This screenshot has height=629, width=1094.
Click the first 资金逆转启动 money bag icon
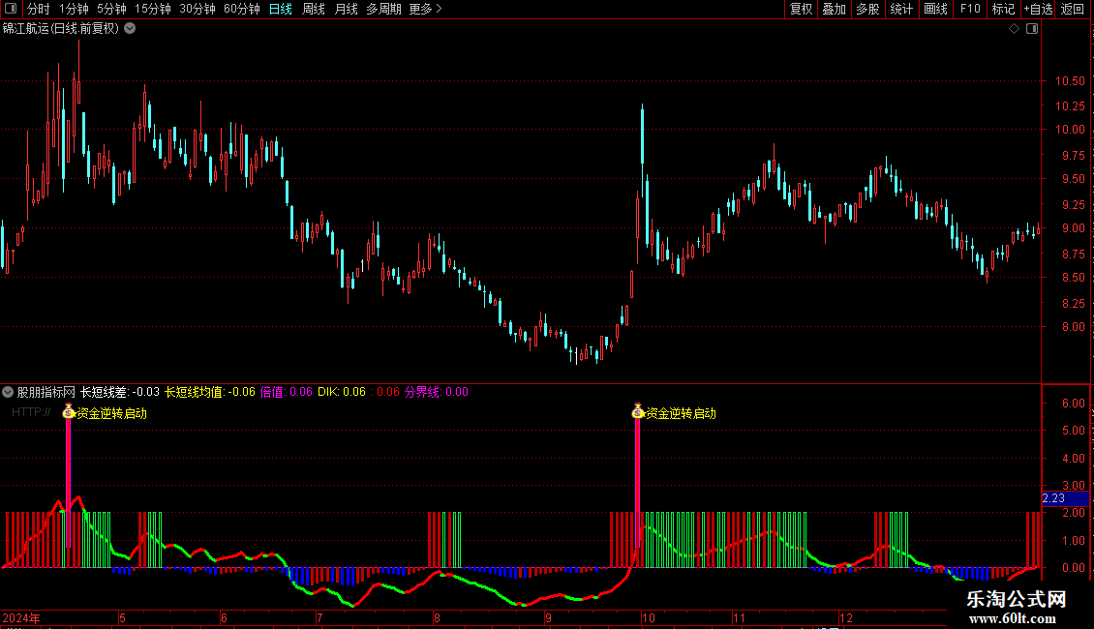[x=69, y=411]
